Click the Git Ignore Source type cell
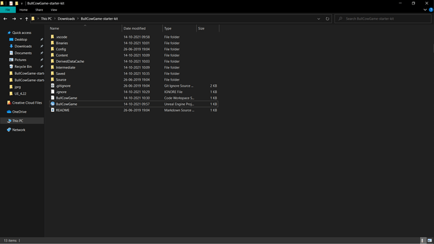This screenshot has height=244, width=434. (179, 86)
